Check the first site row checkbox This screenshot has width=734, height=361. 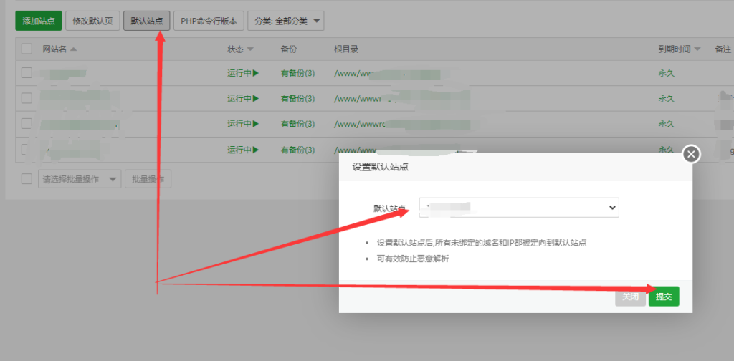pyautogui.click(x=27, y=72)
